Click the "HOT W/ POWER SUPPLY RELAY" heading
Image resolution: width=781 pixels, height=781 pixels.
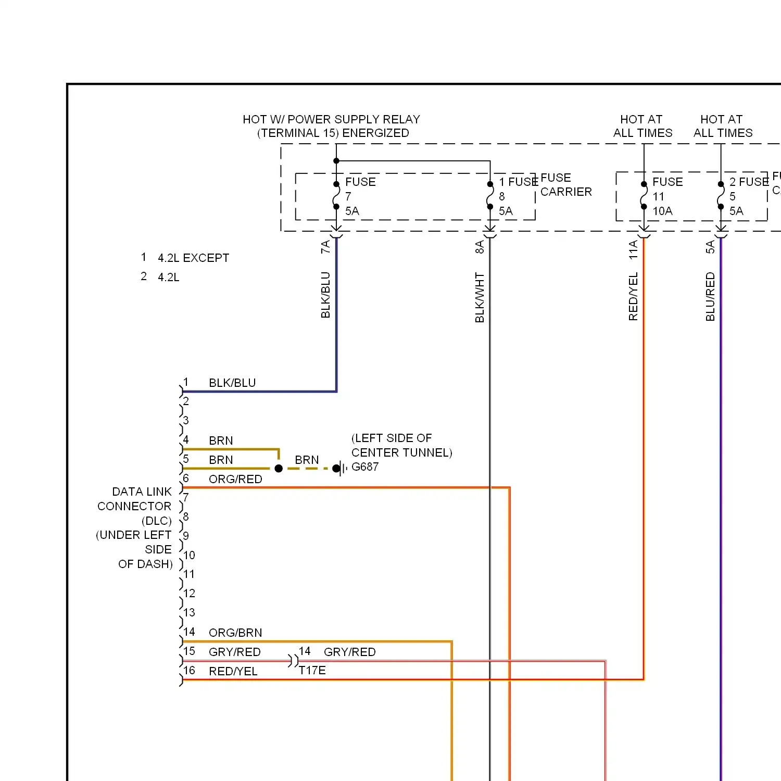click(331, 119)
